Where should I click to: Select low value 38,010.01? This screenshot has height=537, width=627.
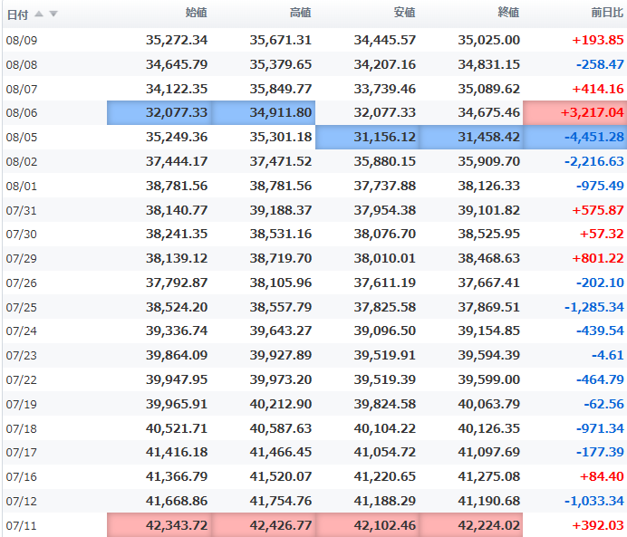(385, 258)
